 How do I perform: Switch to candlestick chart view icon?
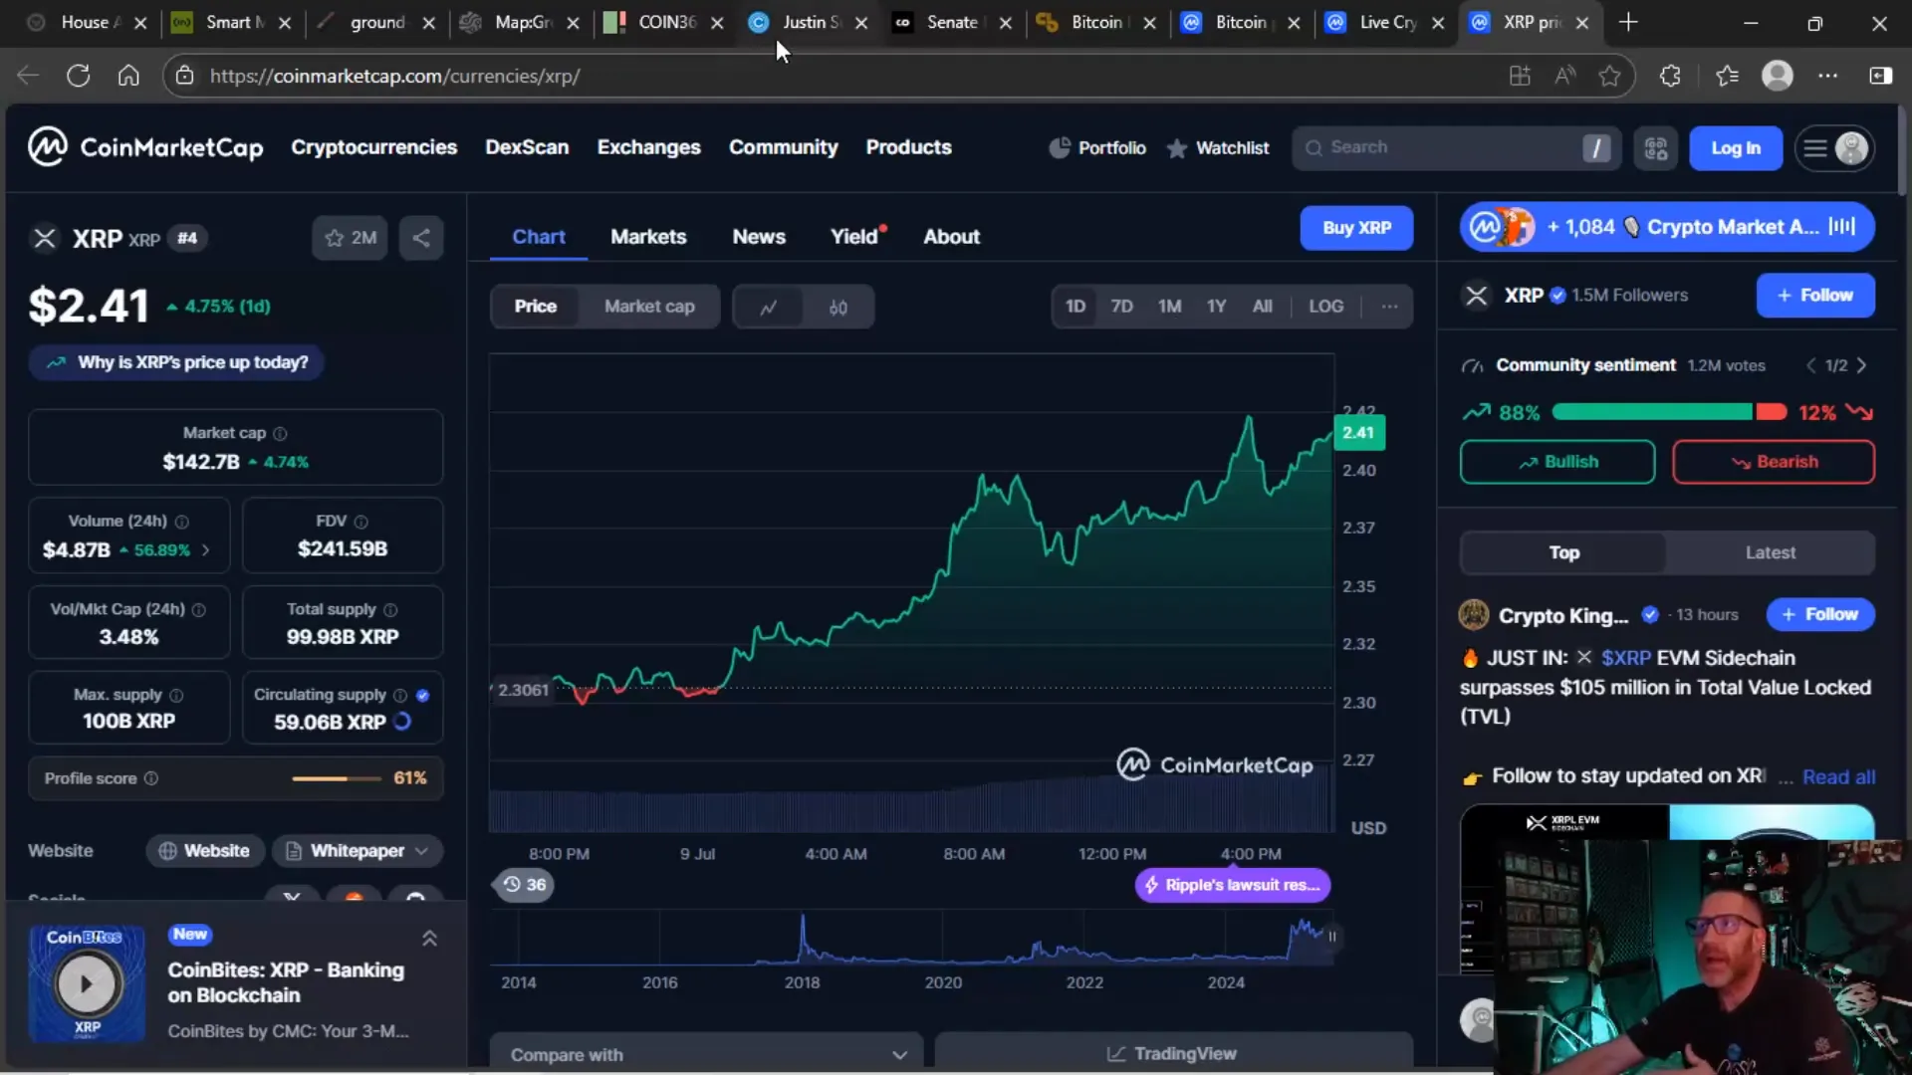[837, 307]
